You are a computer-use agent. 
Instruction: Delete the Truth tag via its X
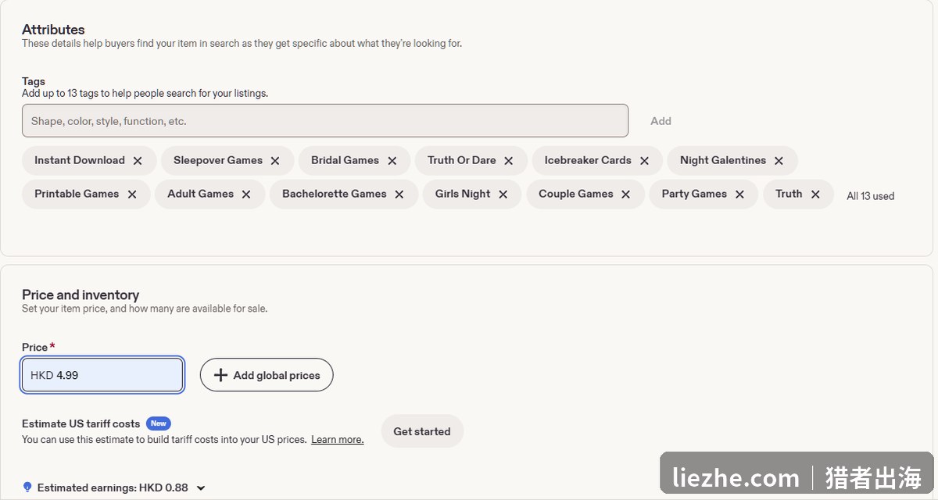point(815,195)
